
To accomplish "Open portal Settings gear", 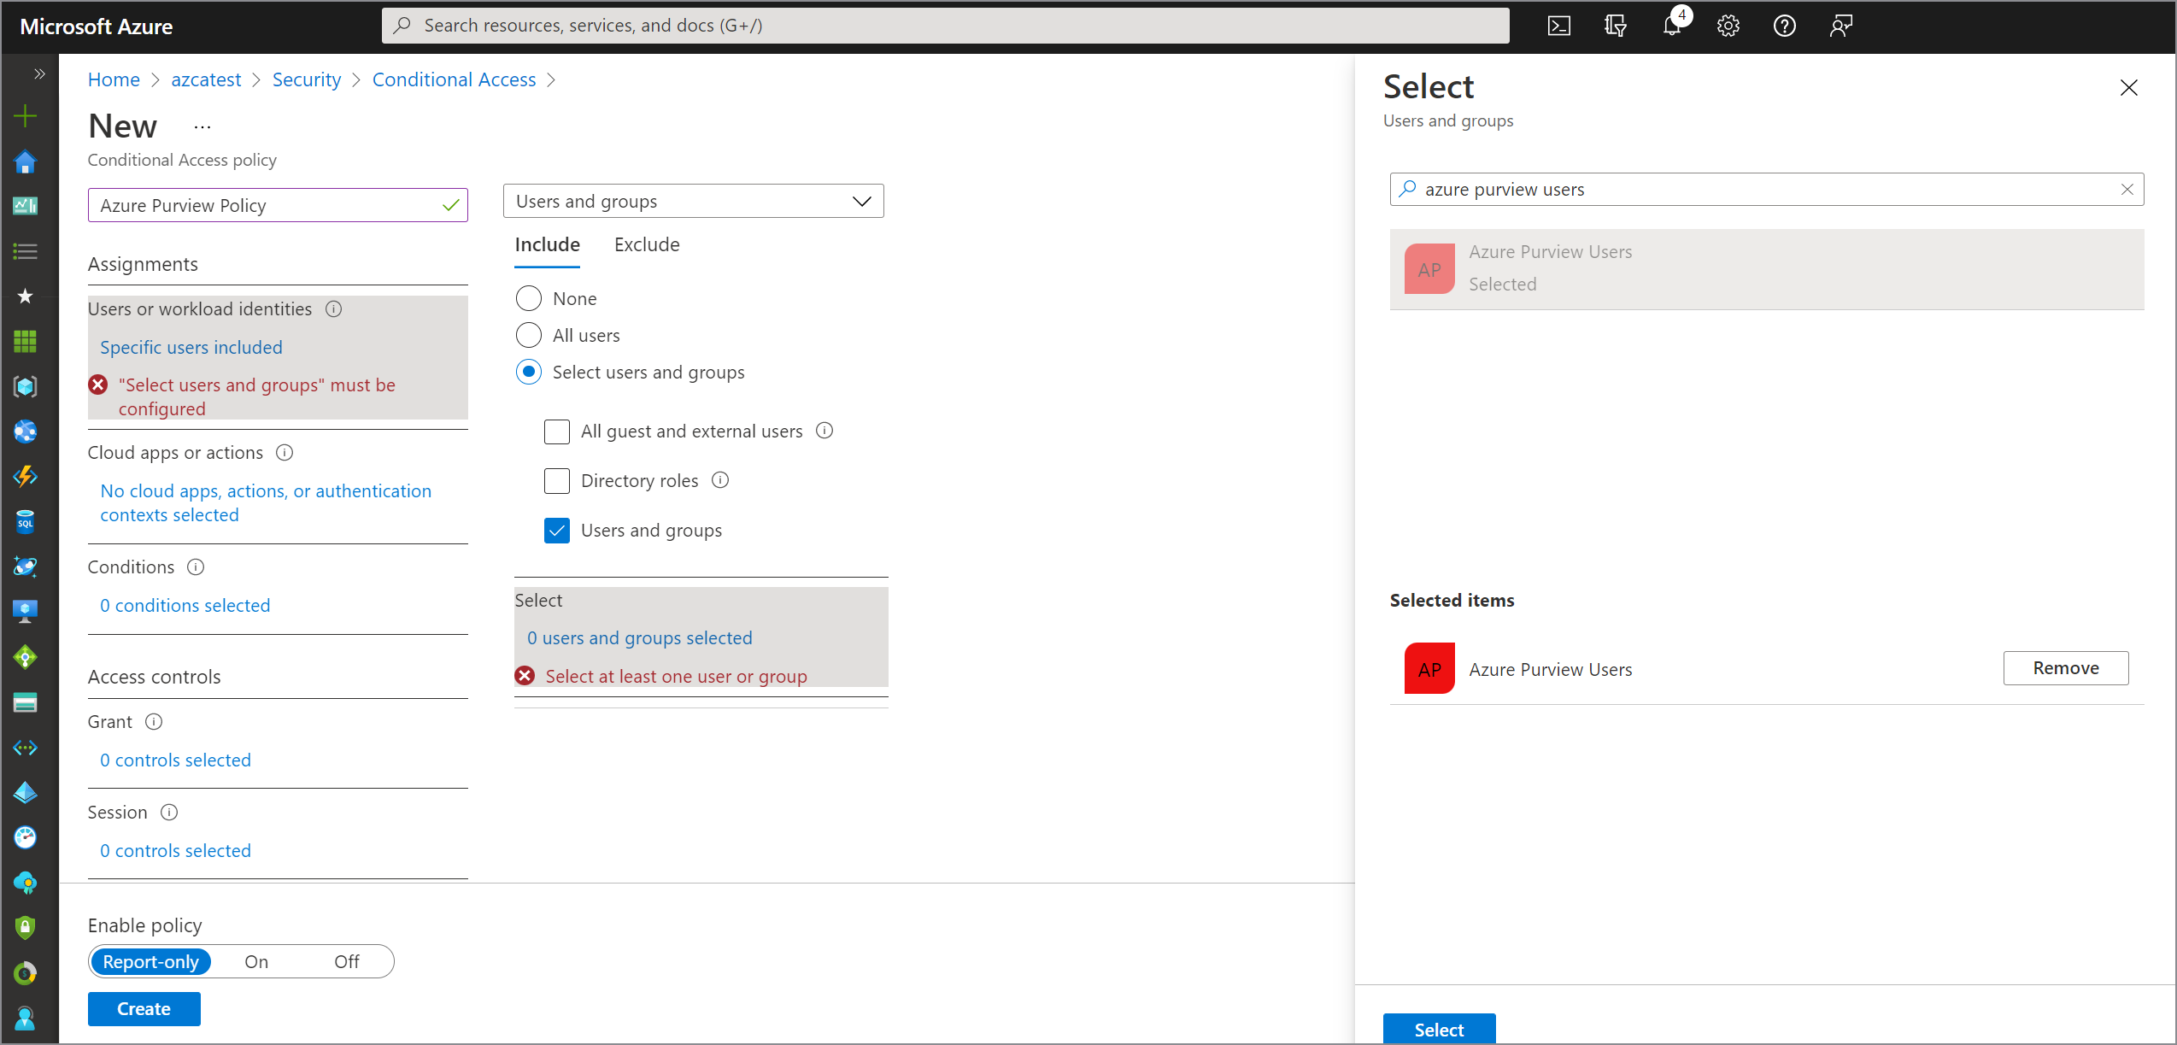I will [x=1728, y=26].
